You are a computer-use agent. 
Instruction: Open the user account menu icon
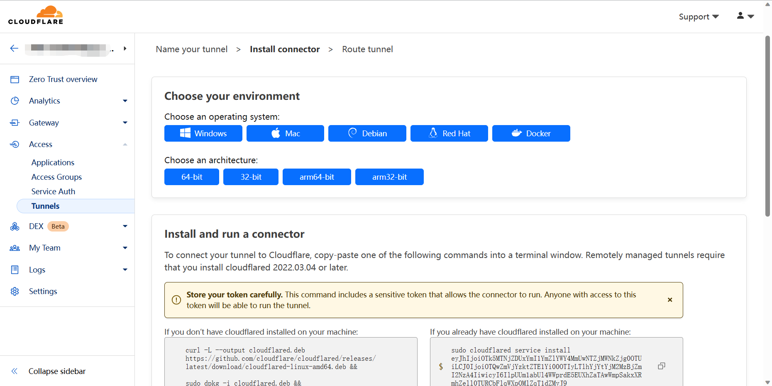click(x=745, y=16)
